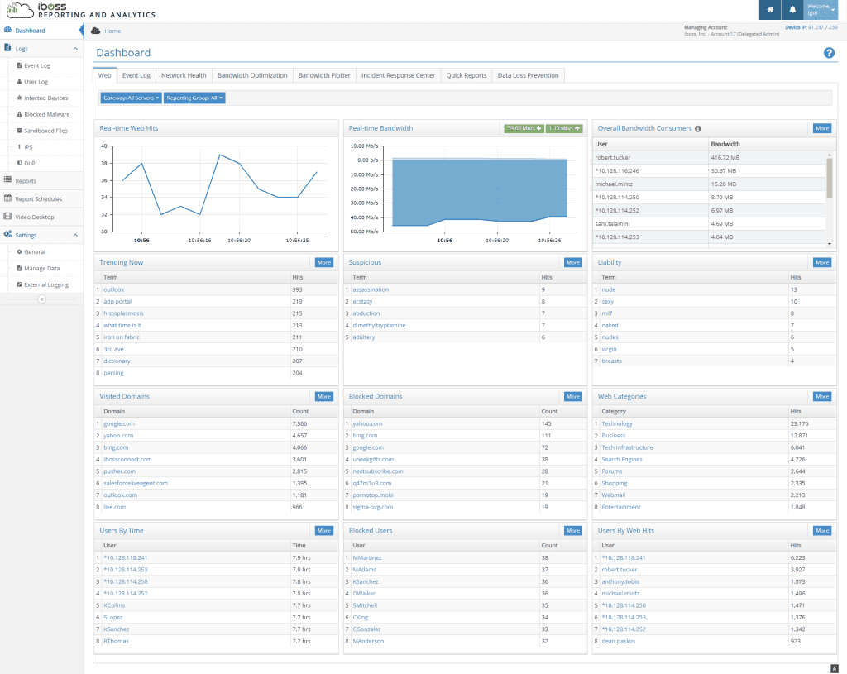Open Video Desktop in sidebar
This screenshot has height=674, width=847.
(34, 217)
